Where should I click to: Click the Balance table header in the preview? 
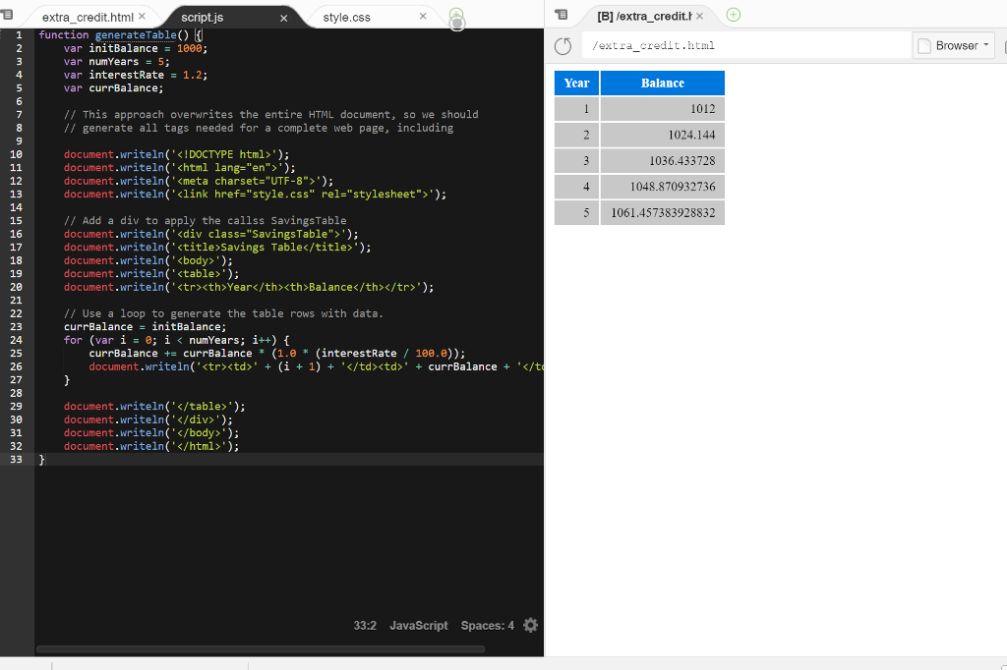tap(663, 83)
